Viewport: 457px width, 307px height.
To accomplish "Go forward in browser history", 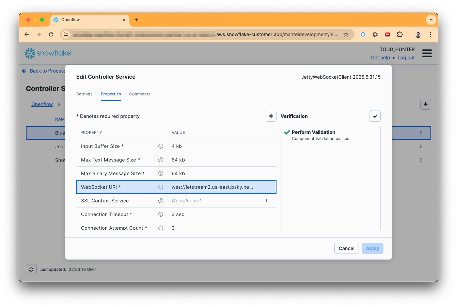I will [39, 34].
